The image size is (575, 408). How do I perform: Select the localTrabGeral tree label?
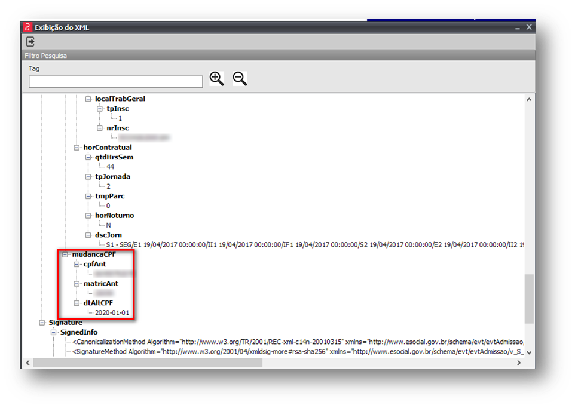point(120,99)
